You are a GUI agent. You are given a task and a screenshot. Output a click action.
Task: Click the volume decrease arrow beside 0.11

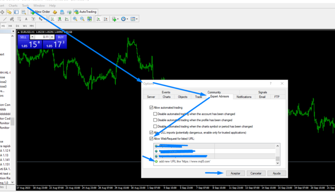(x=33, y=37)
